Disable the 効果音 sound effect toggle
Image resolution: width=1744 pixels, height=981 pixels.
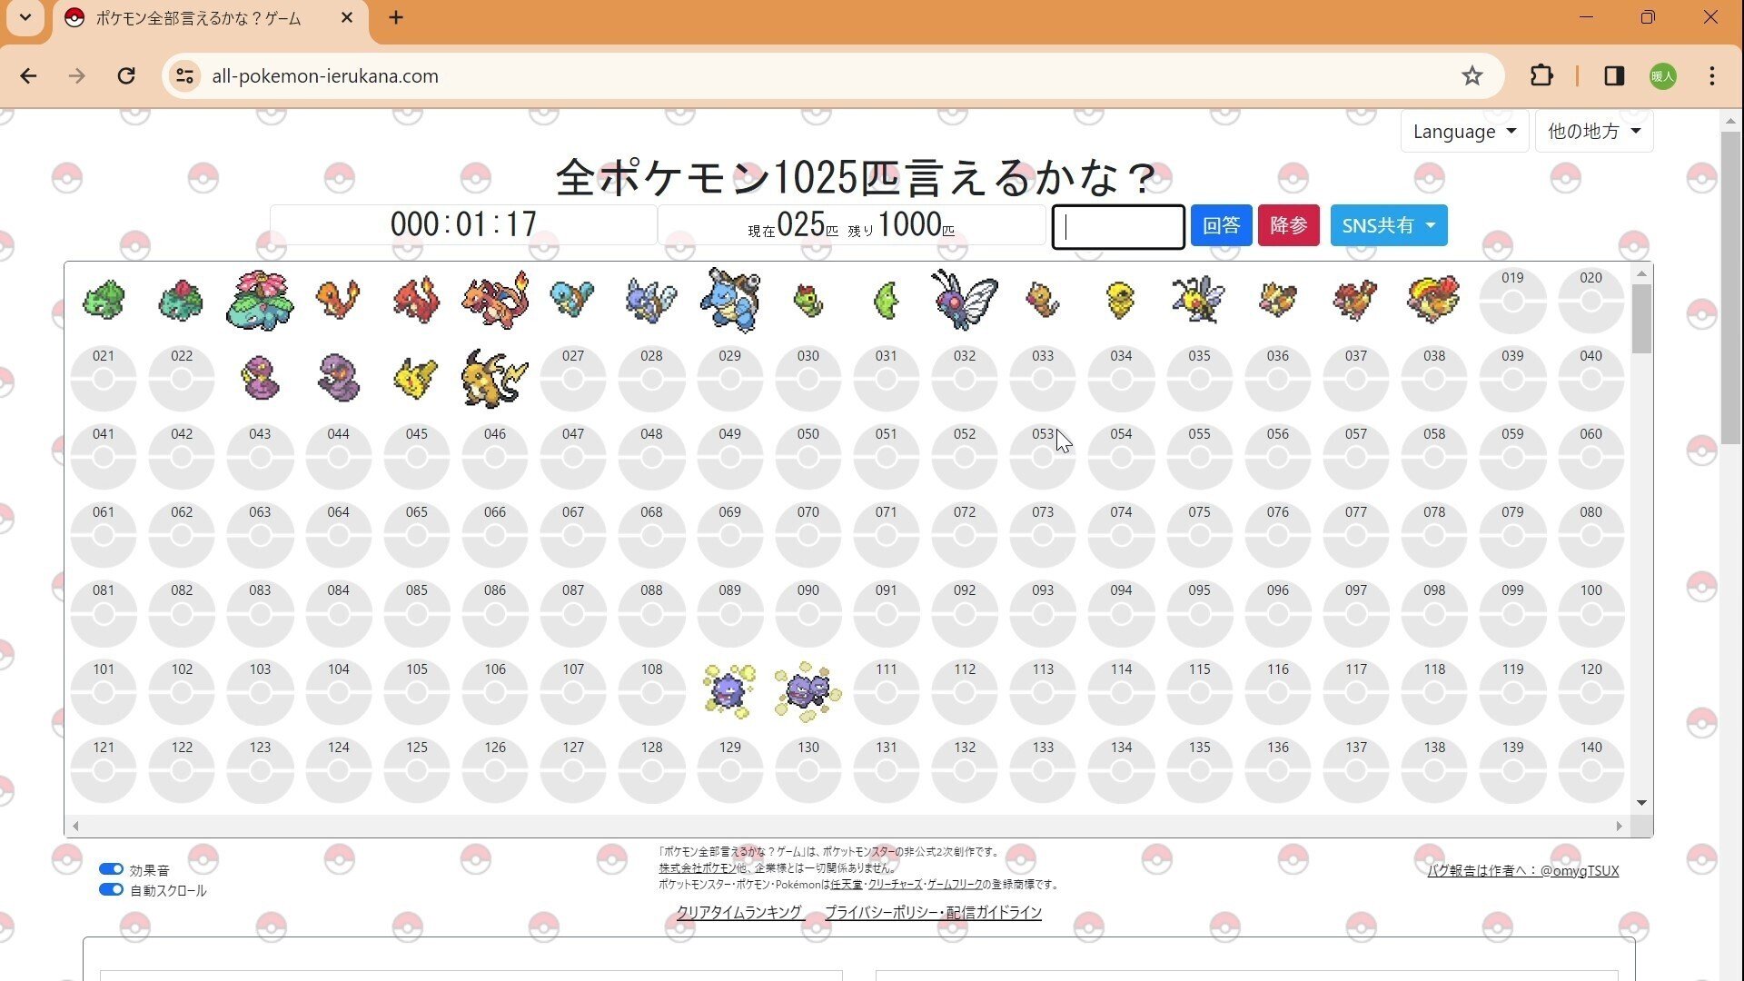click(111, 868)
